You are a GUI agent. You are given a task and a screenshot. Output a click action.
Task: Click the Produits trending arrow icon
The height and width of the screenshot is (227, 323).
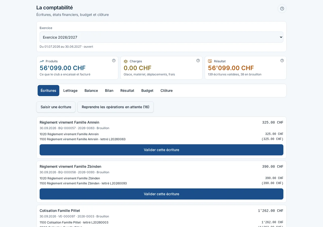click(x=42, y=61)
